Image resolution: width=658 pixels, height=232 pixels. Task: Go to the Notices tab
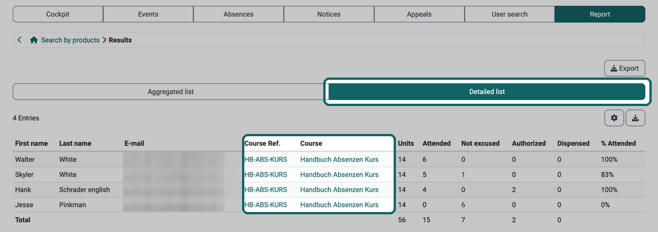pyautogui.click(x=329, y=14)
